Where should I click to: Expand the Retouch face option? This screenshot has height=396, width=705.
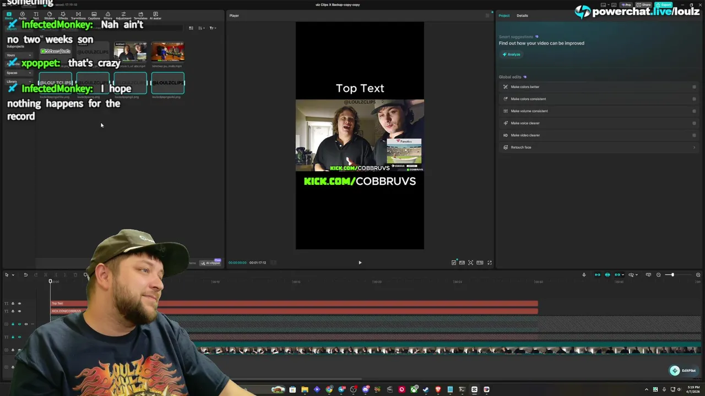click(694, 147)
